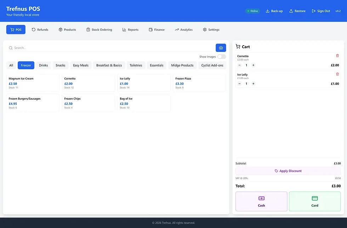Click the Online status badge
Image resolution: width=347 pixels, height=228 pixels.
click(252, 11)
